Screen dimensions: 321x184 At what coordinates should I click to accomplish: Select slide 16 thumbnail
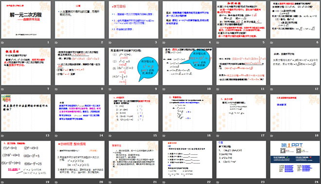point(187,113)
